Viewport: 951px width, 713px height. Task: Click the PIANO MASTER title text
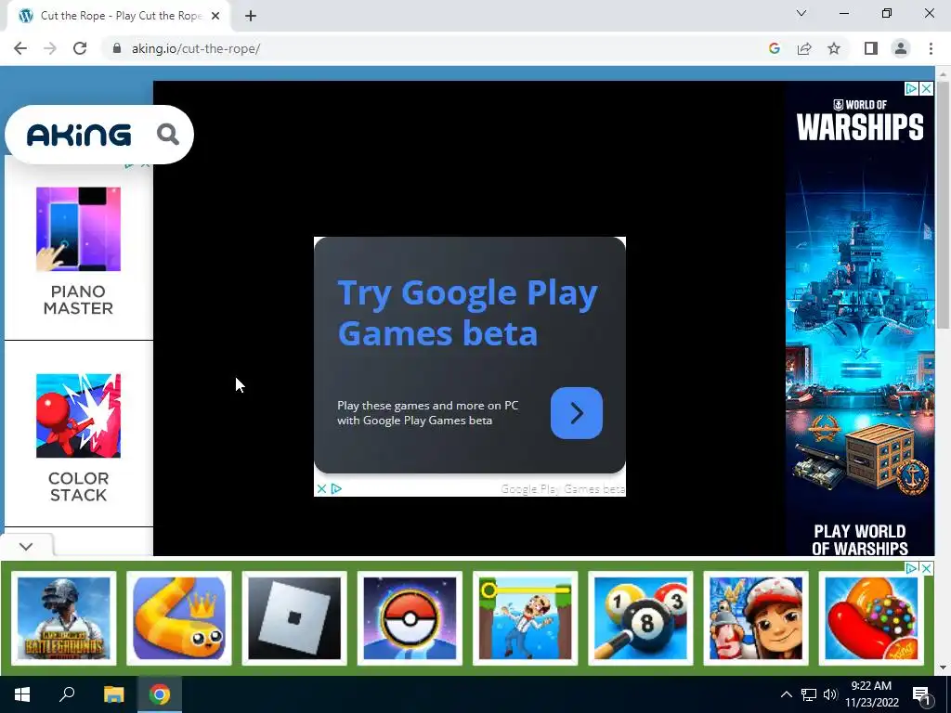coord(78,300)
